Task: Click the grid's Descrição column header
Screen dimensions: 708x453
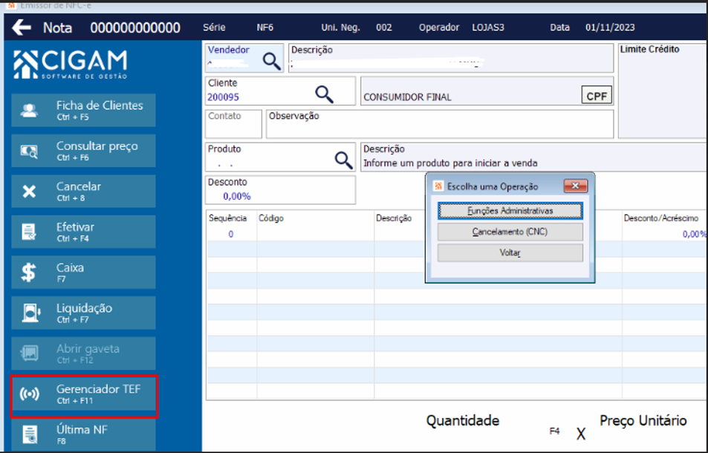Action: pyautogui.click(x=394, y=218)
